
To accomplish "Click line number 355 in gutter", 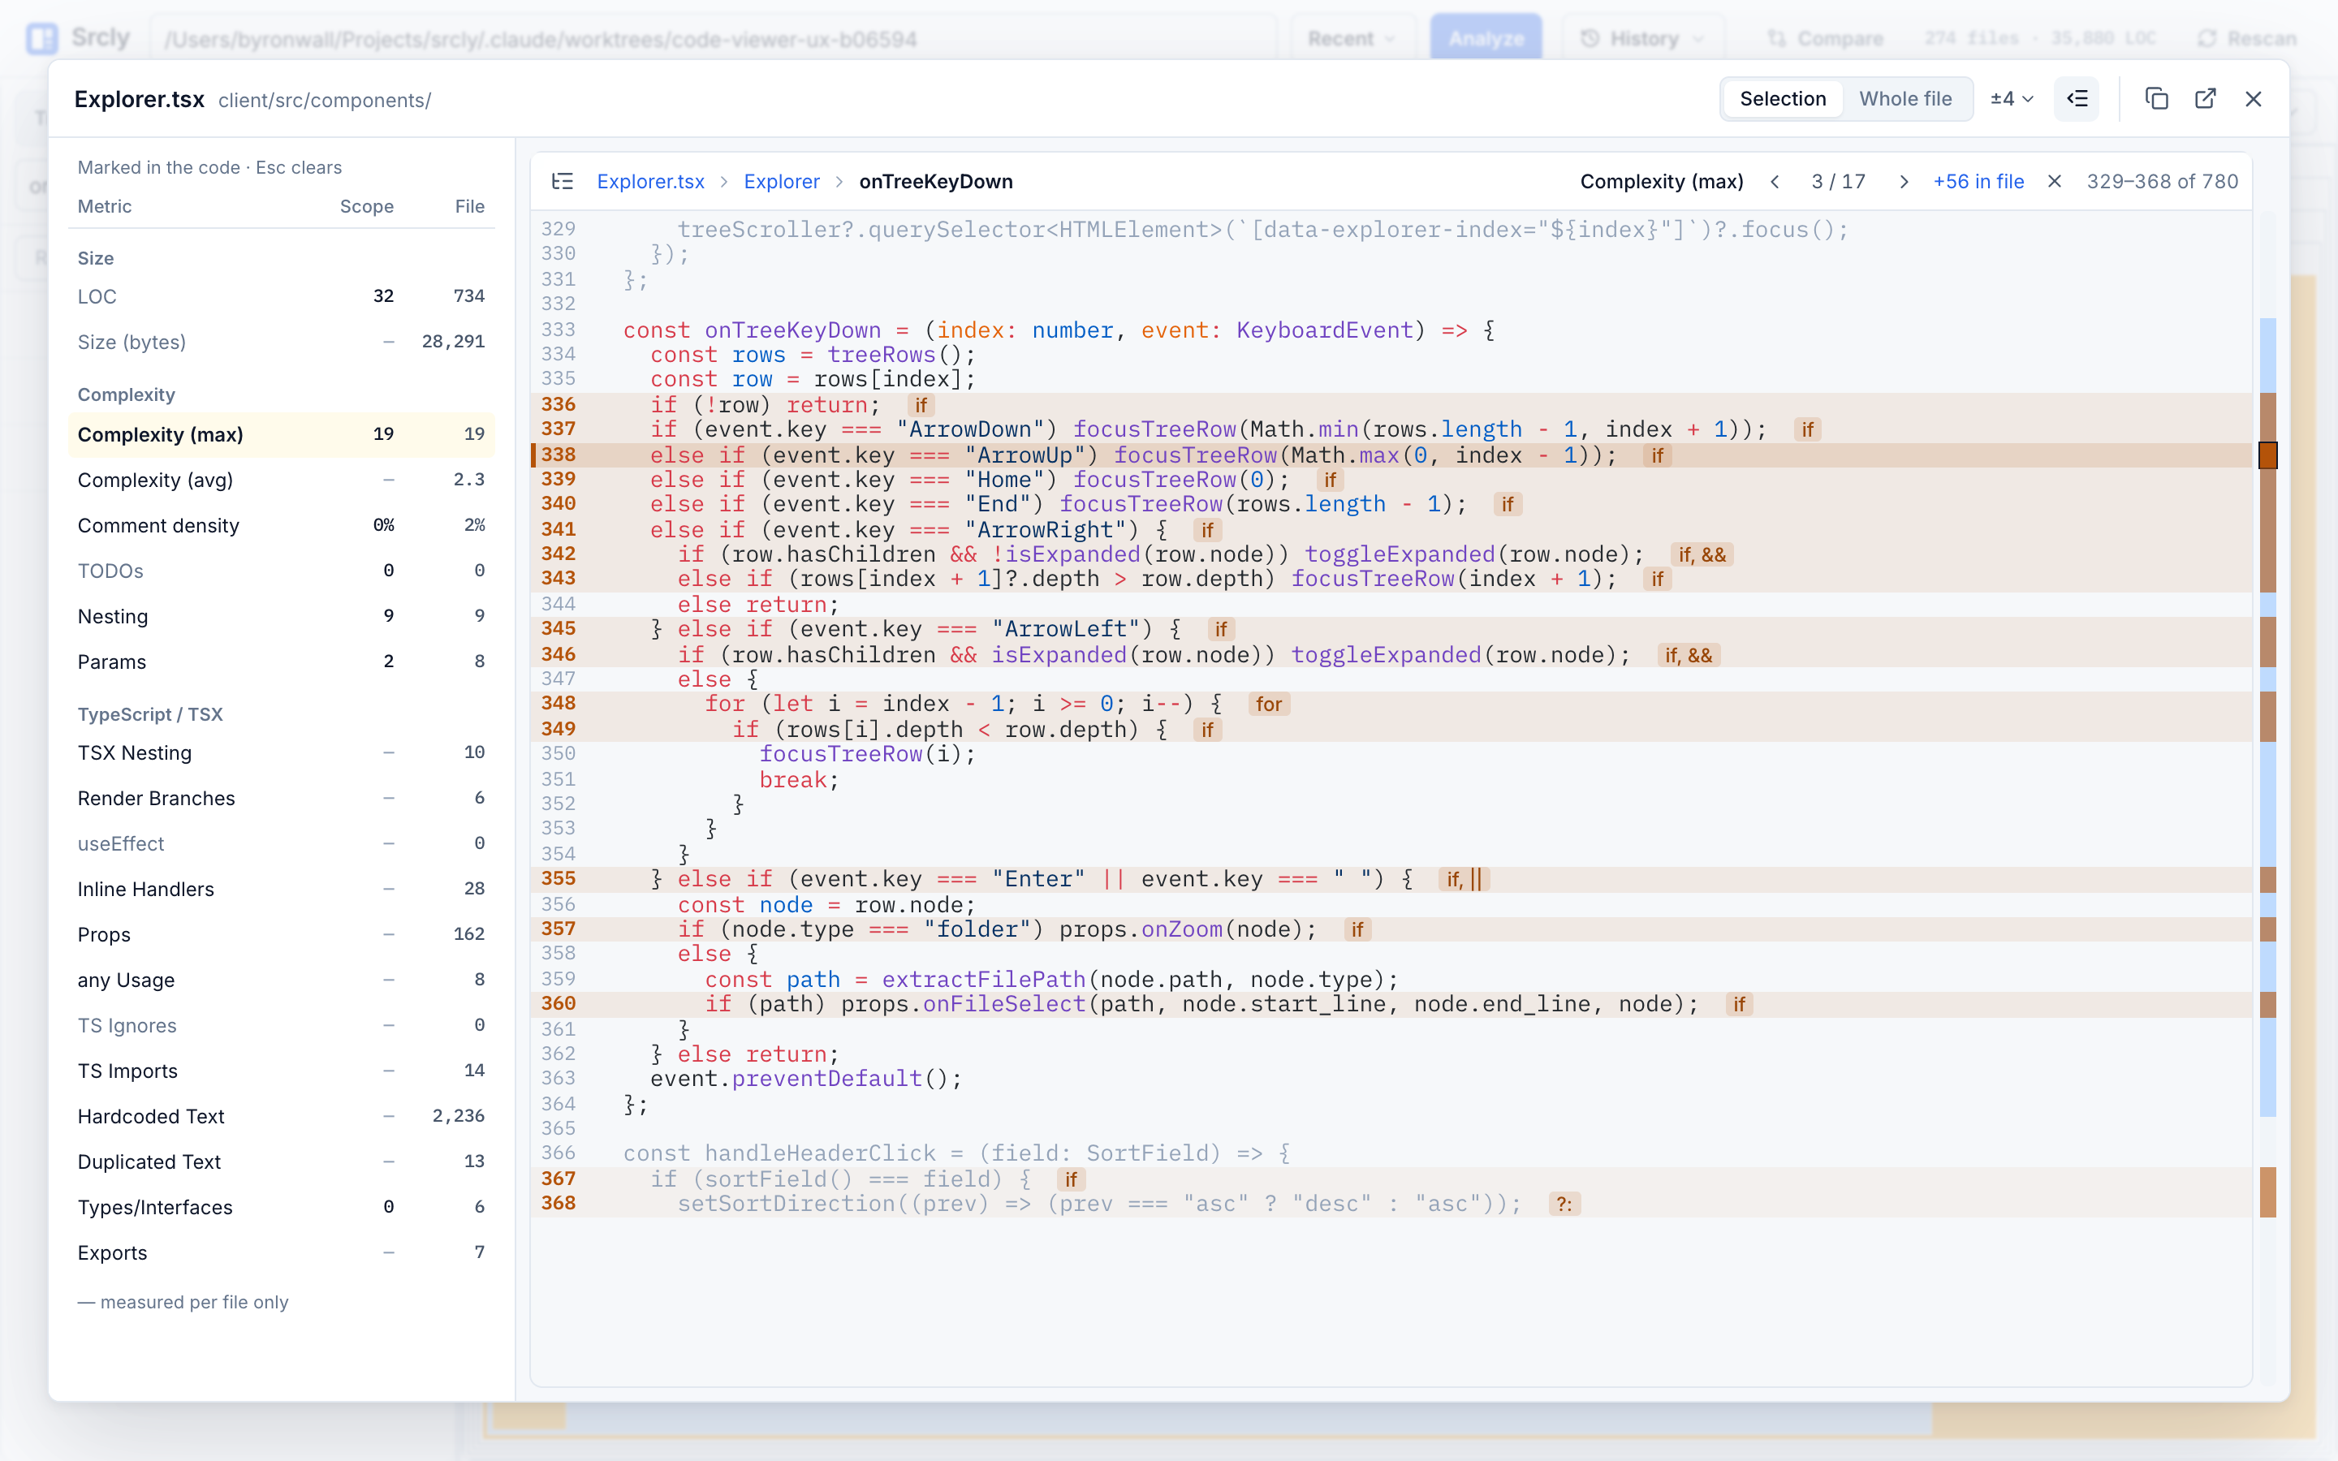I will click(559, 878).
